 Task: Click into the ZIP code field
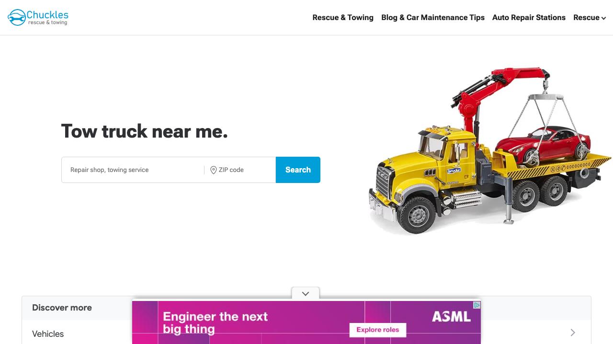click(x=244, y=170)
